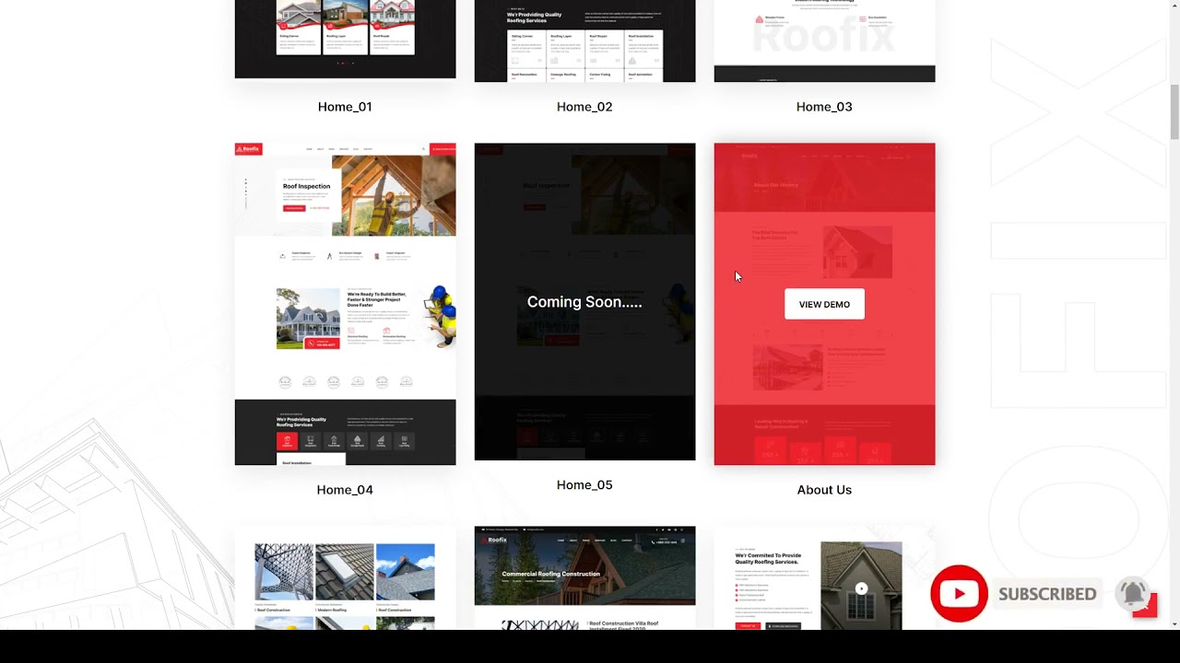Screen dimensions: 1180x663
Task: Click the red back-to-top arrow button
Action: (1145, 606)
